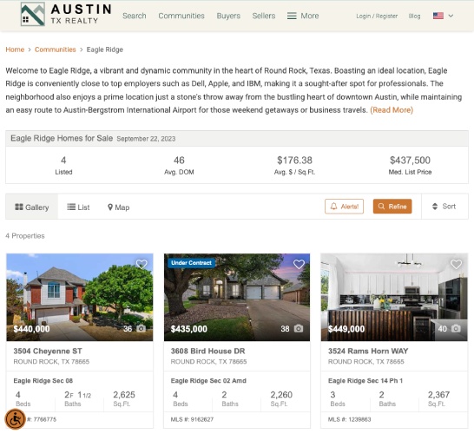The width and height of the screenshot is (474, 434).
Task: Click the Austin TX Realty logo
Action: [66, 14]
